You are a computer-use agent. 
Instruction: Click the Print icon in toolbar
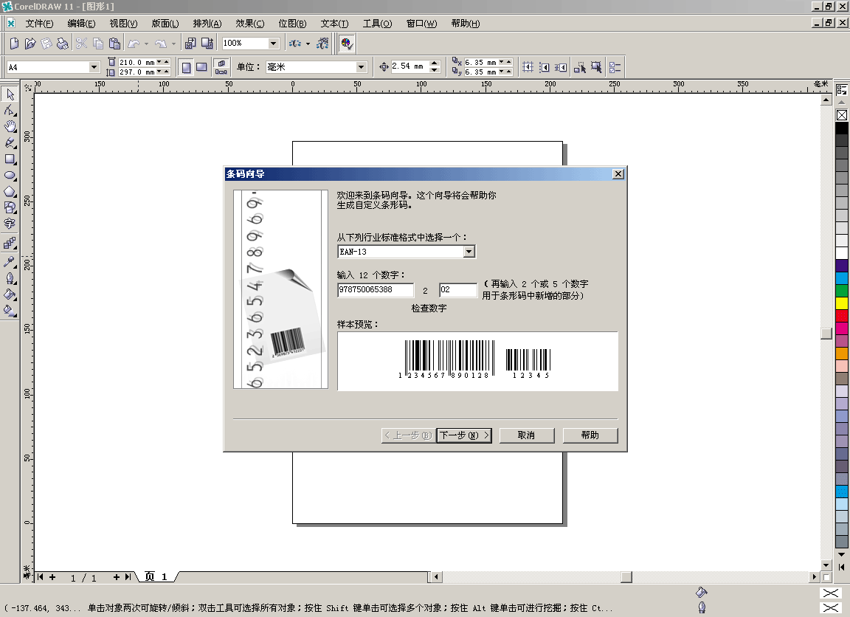63,44
